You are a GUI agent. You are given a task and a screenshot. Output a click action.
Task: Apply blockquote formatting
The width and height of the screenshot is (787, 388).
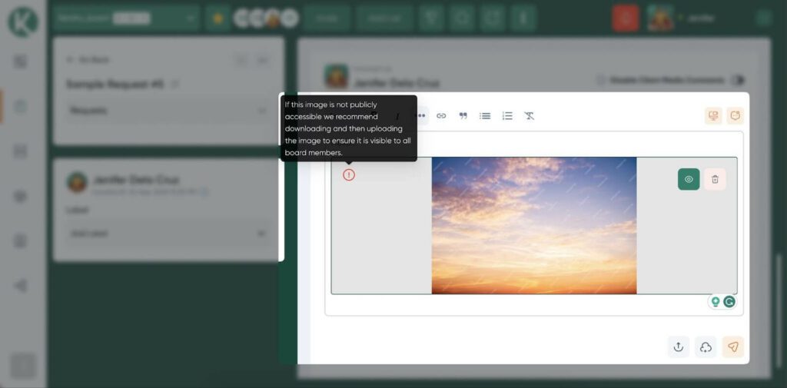tap(463, 116)
